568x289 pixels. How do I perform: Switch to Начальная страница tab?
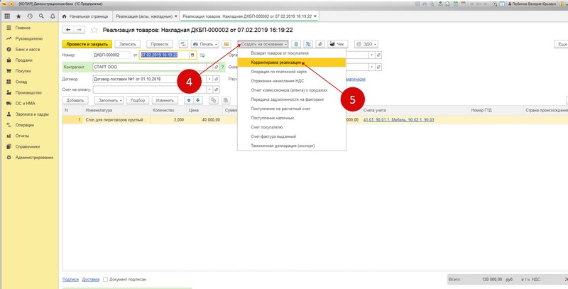[85, 16]
